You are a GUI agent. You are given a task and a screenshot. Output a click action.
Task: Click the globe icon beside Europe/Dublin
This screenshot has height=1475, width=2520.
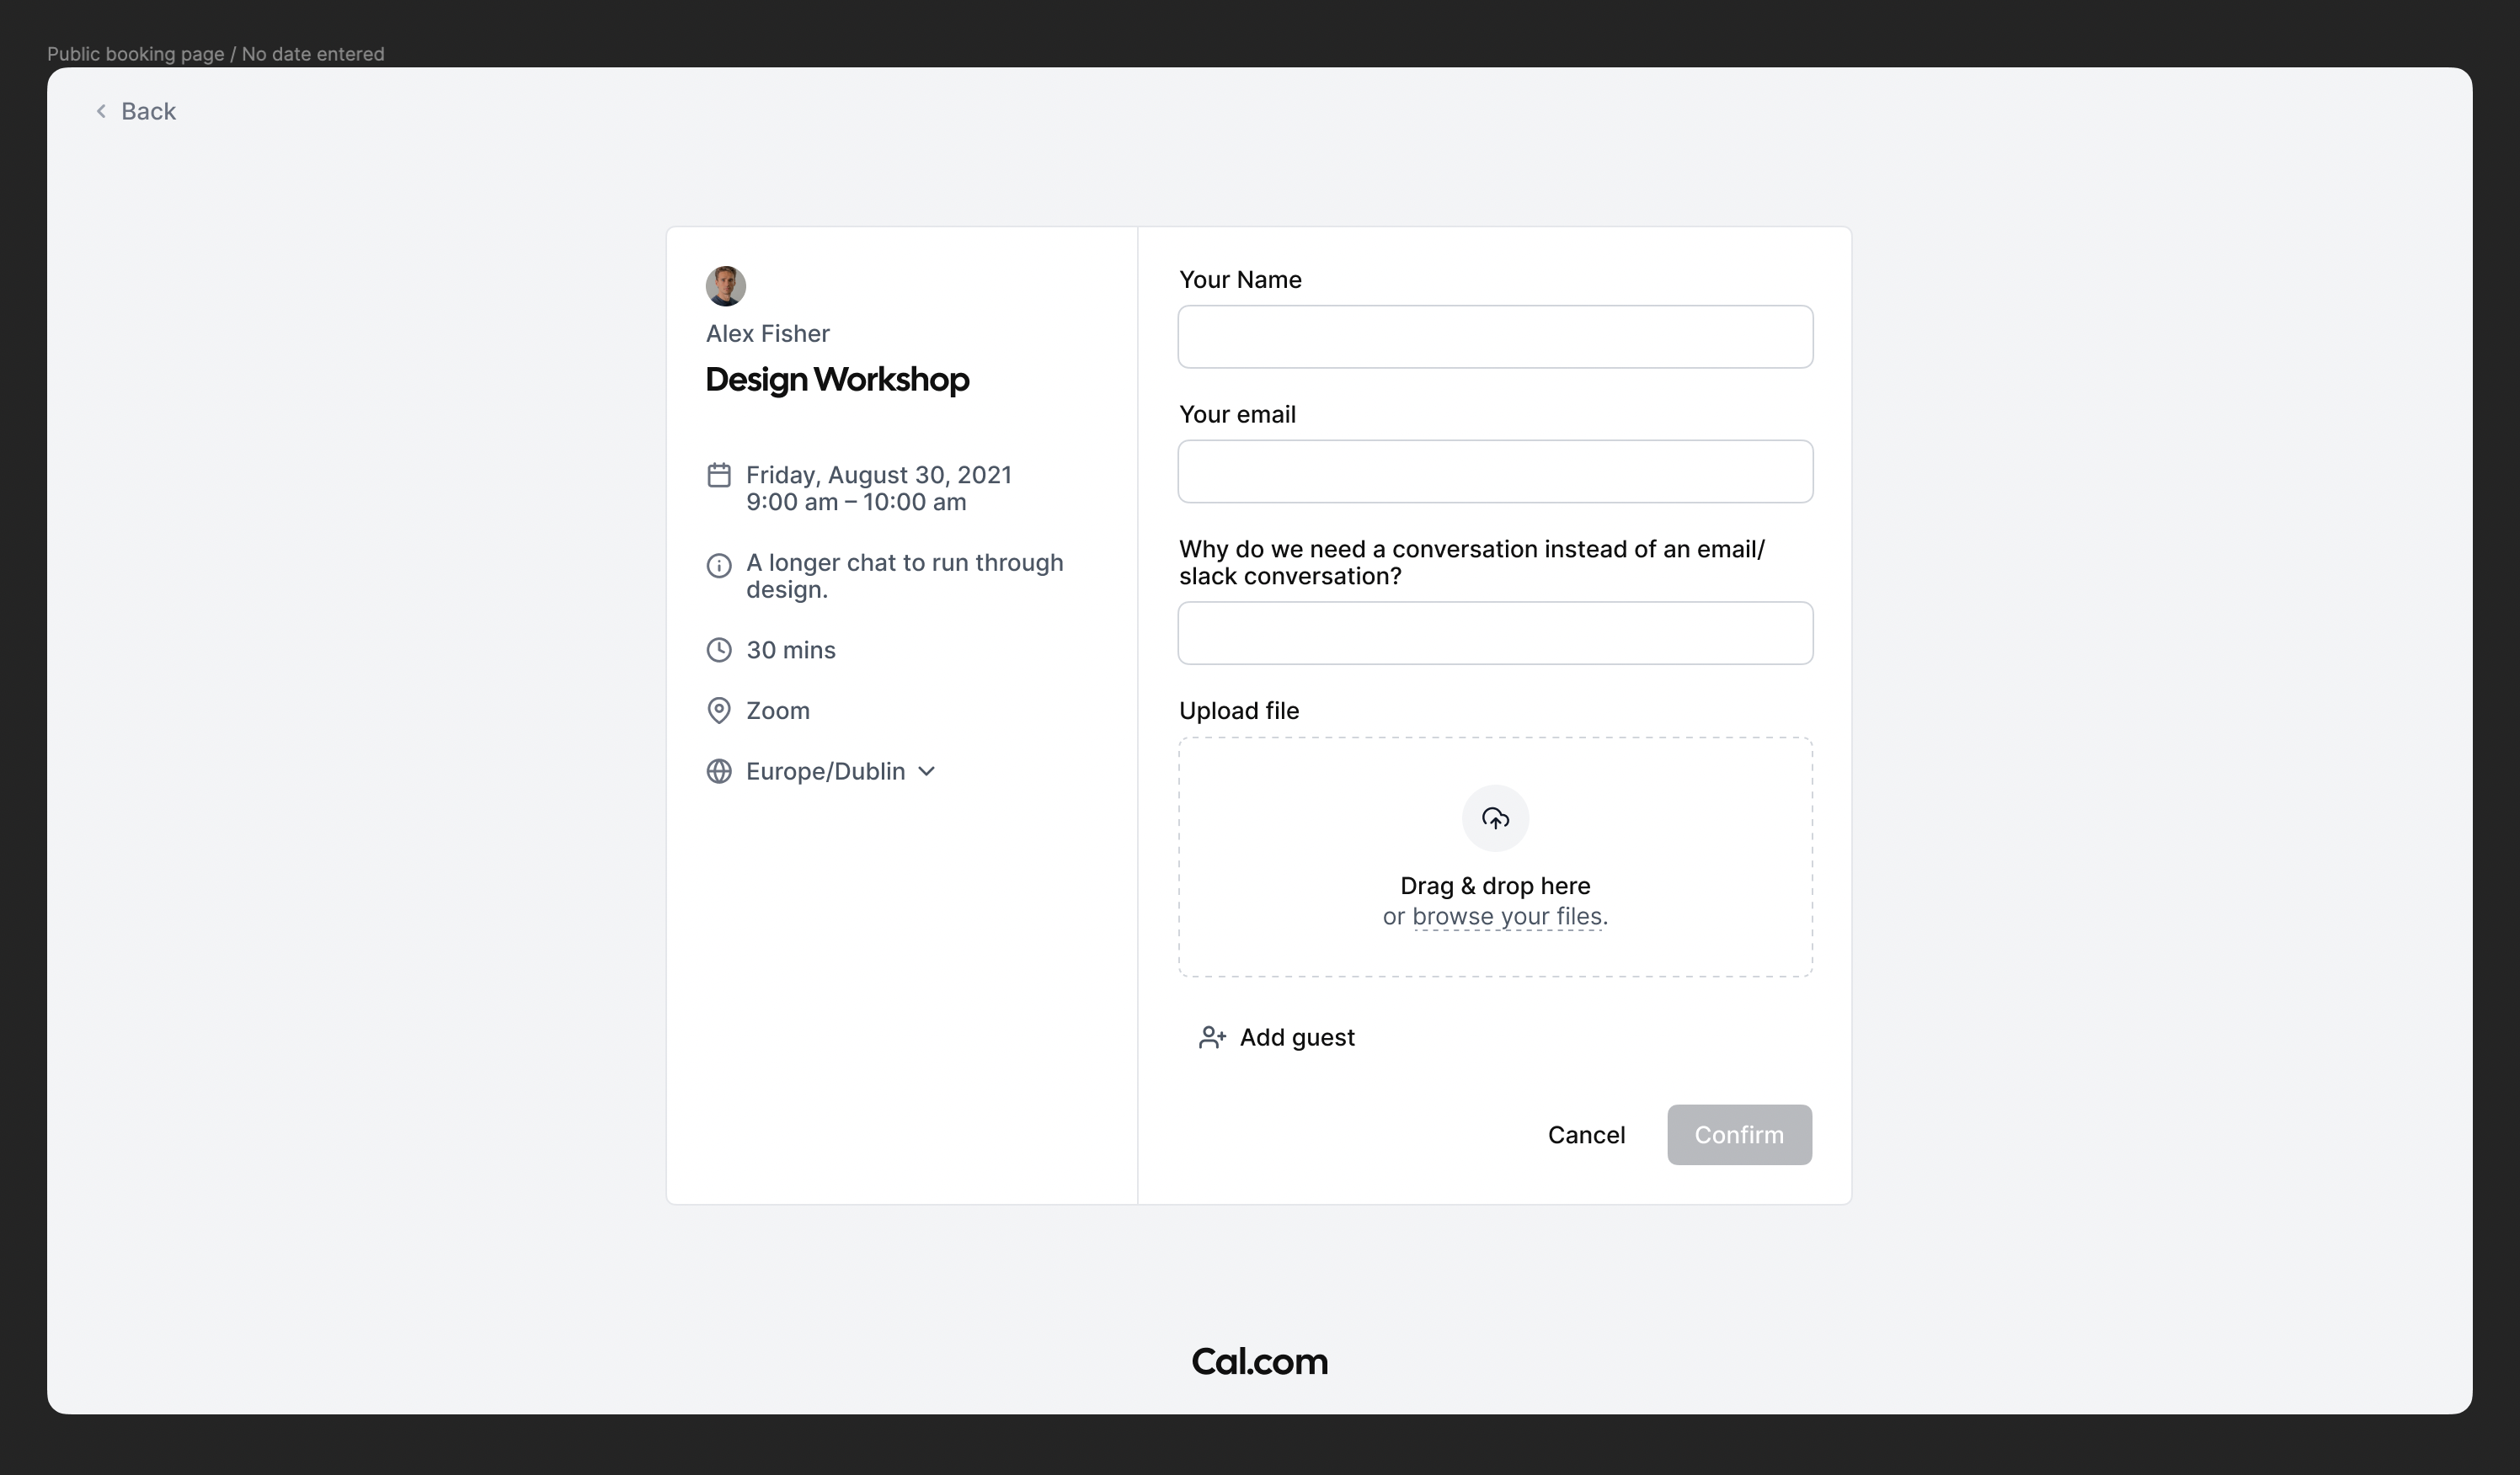718,771
